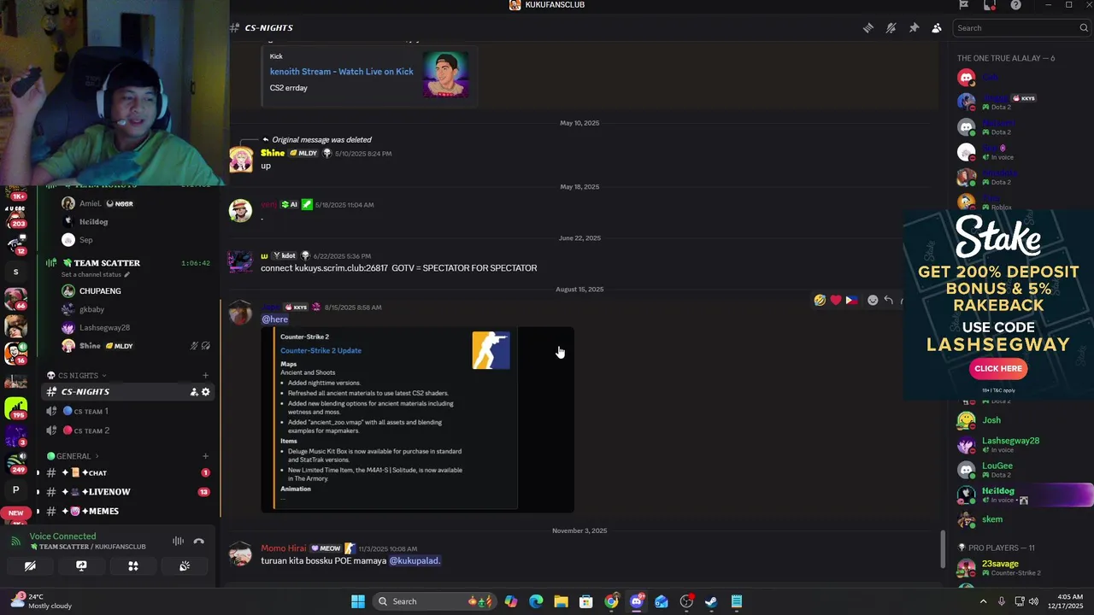This screenshot has height=615, width=1094.
Task: Click the Counter-Strike embed thumbnail
Action: (x=491, y=350)
